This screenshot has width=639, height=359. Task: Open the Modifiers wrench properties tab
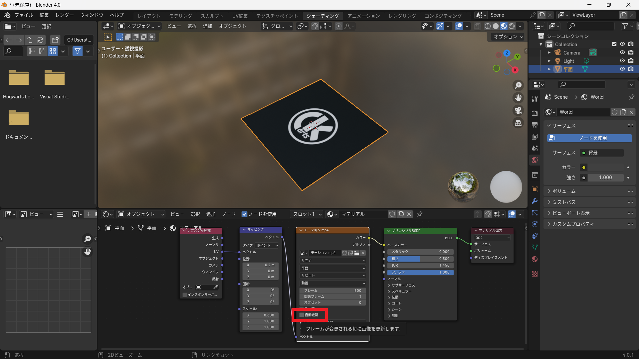(x=534, y=201)
